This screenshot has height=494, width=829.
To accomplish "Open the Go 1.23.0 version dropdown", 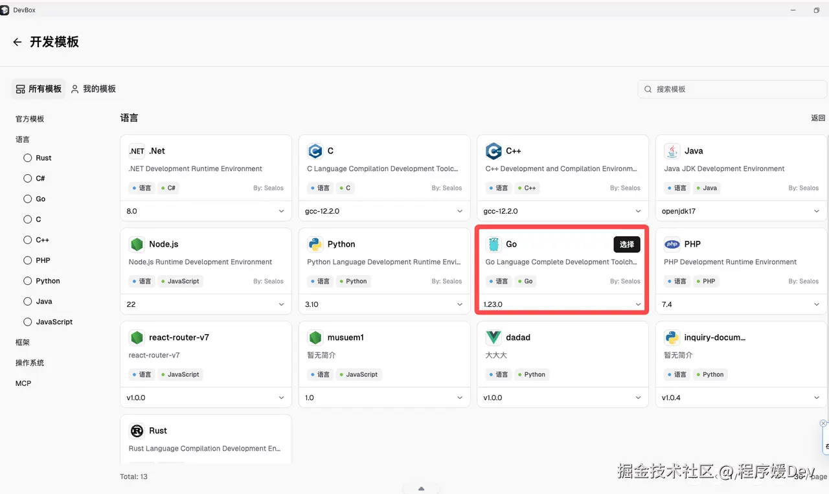I will [x=563, y=304].
